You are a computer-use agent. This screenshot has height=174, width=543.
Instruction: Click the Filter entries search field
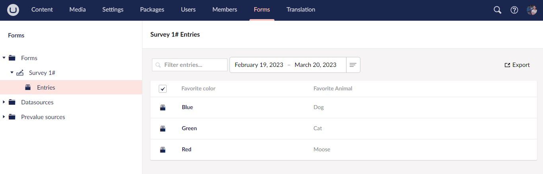[x=190, y=65]
